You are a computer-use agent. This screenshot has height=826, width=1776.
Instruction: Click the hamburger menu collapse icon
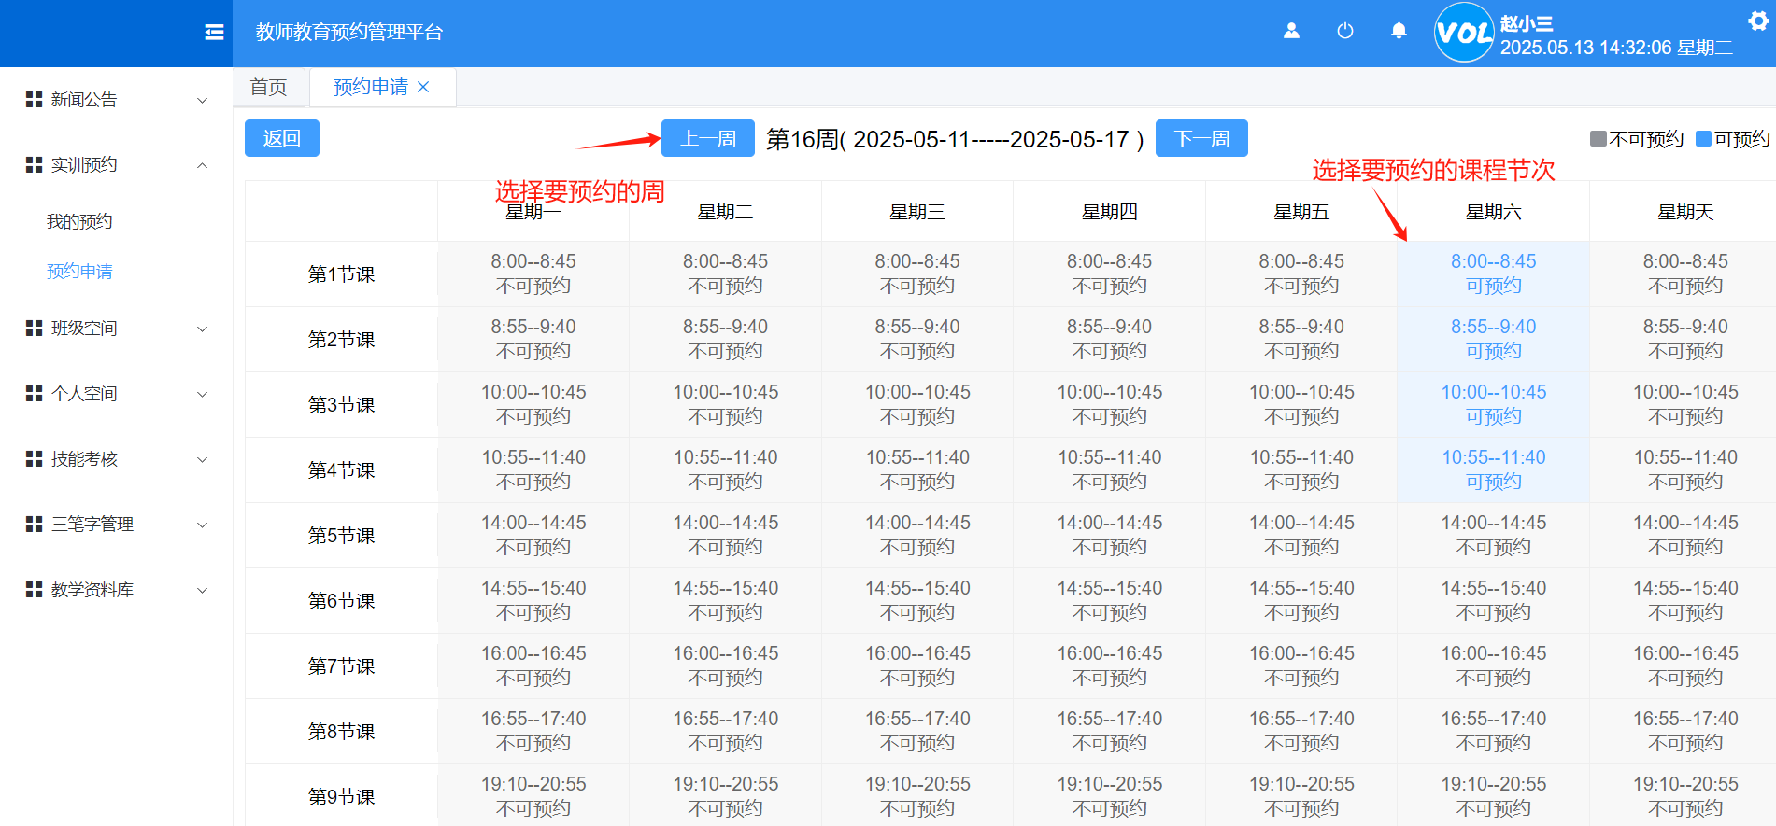(x=214, y=33)
